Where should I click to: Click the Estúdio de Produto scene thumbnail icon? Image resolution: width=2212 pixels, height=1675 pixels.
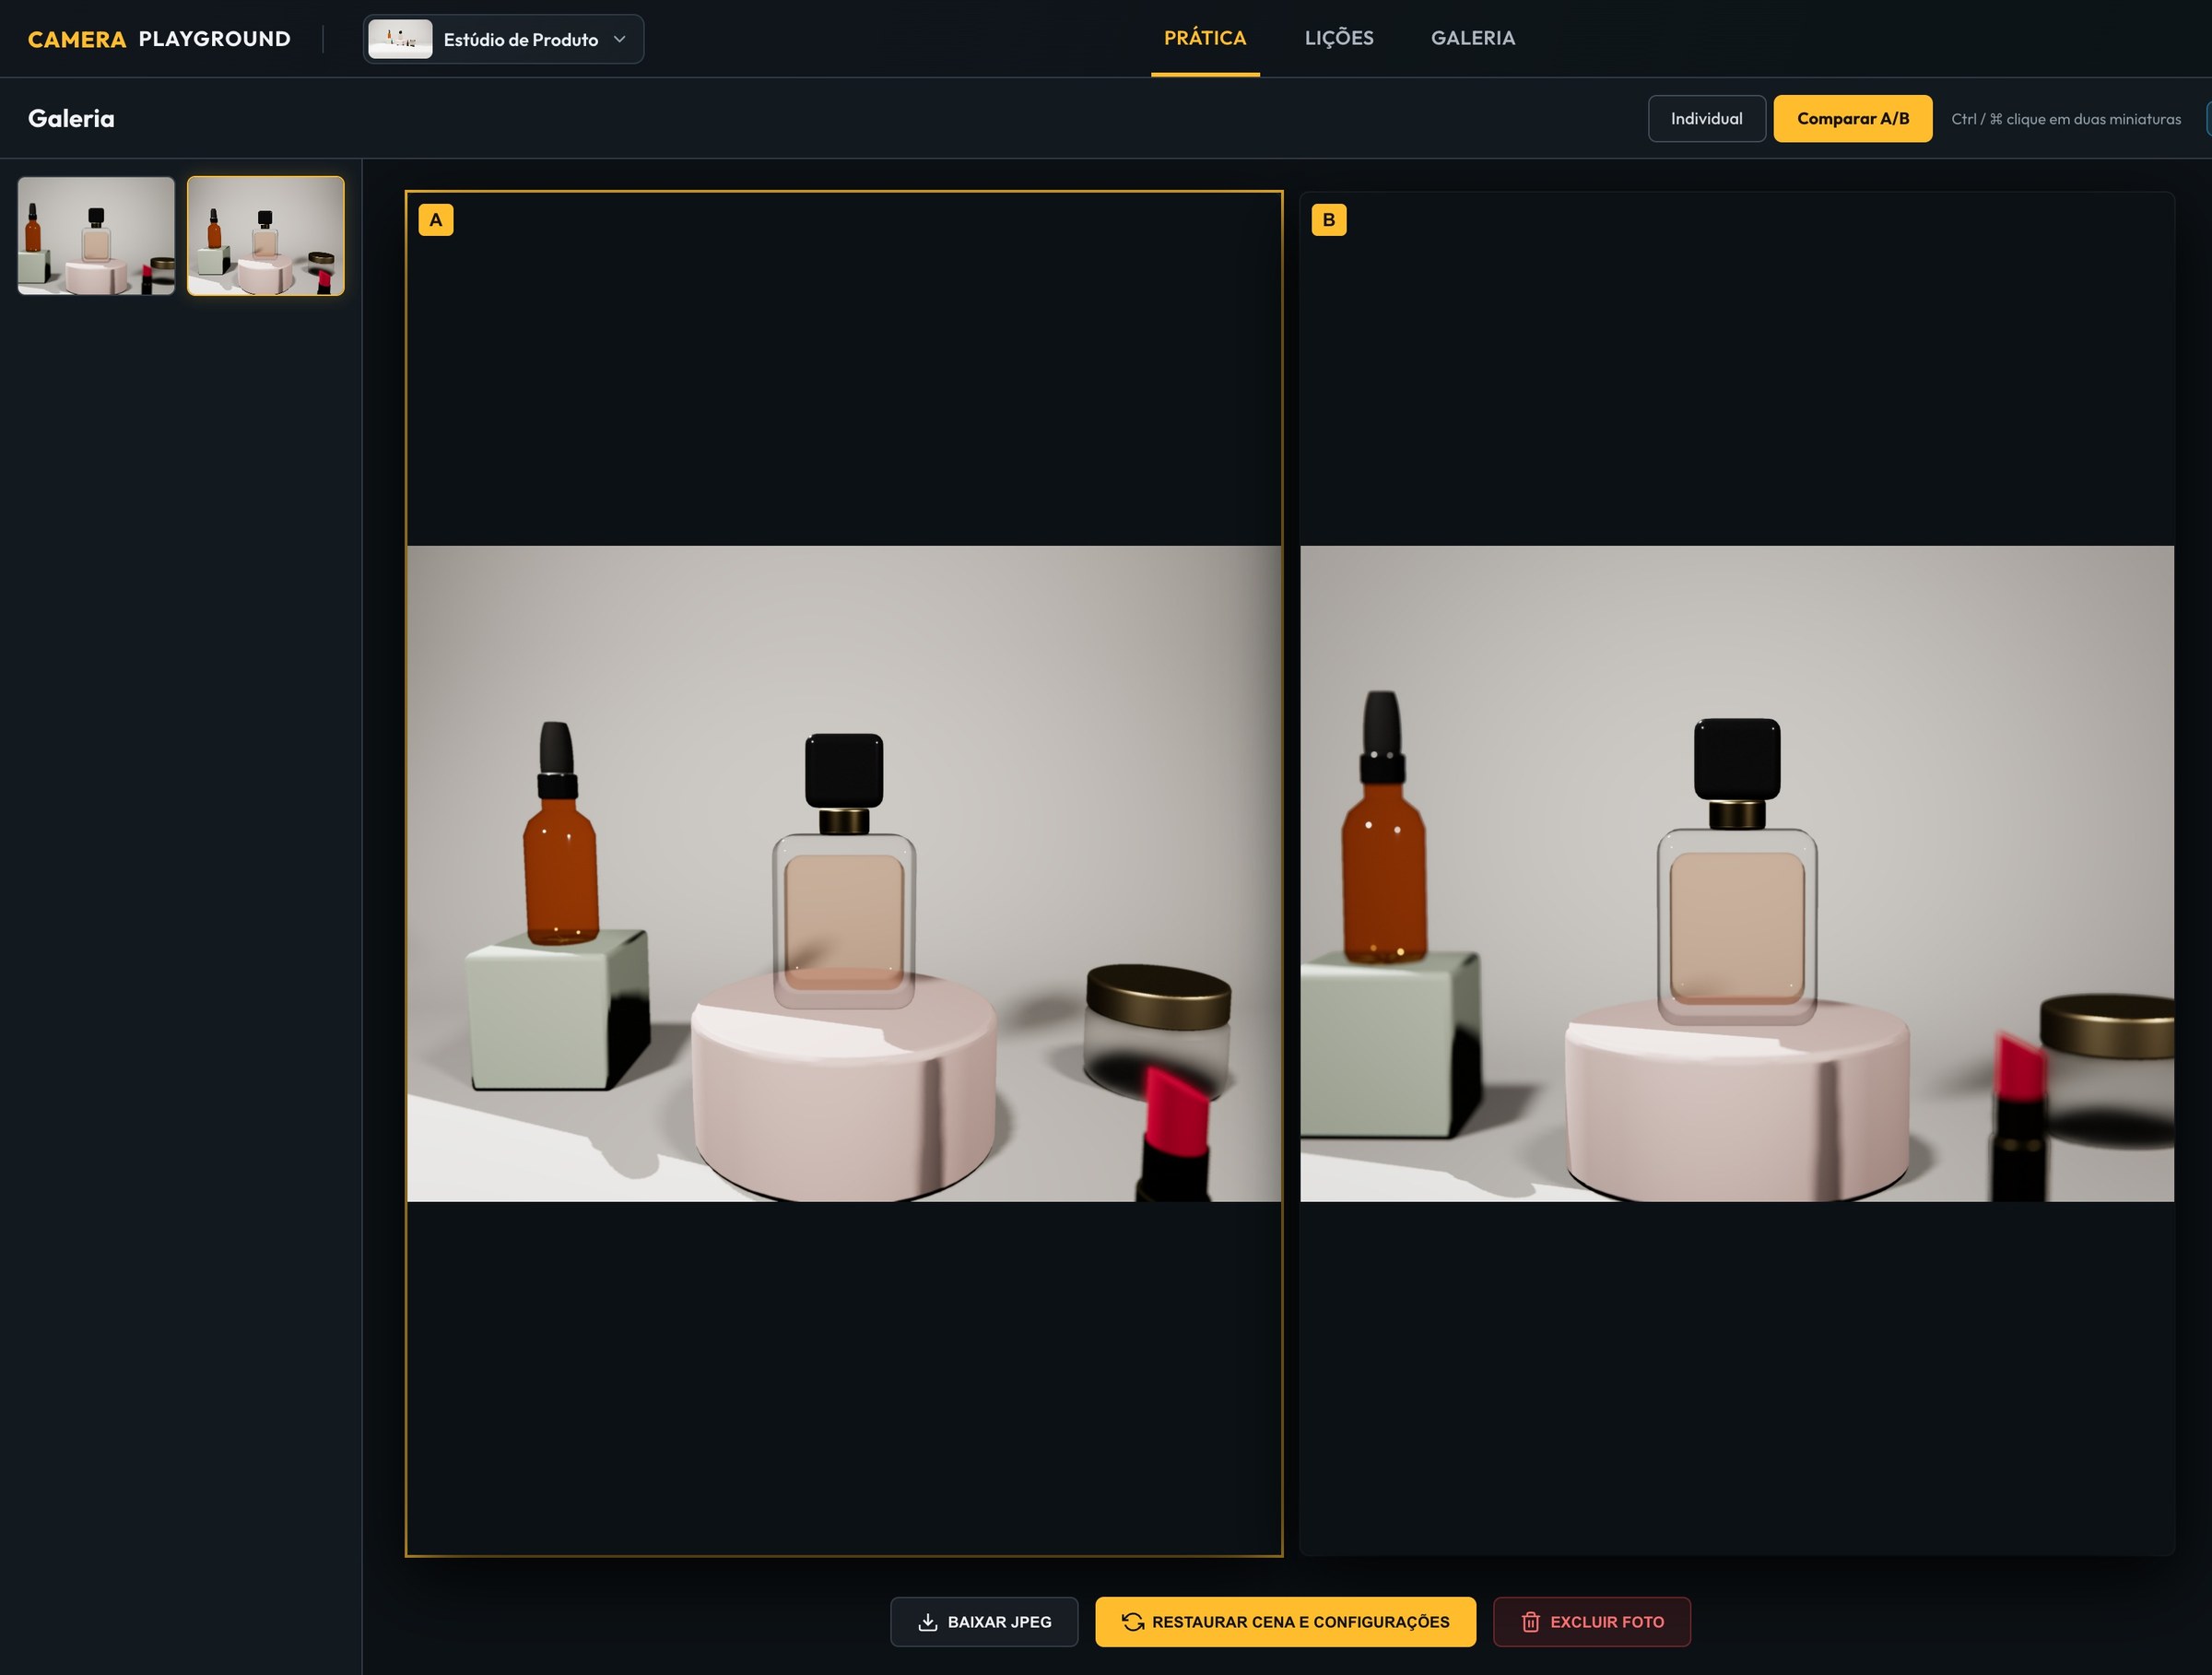point(400,39)
